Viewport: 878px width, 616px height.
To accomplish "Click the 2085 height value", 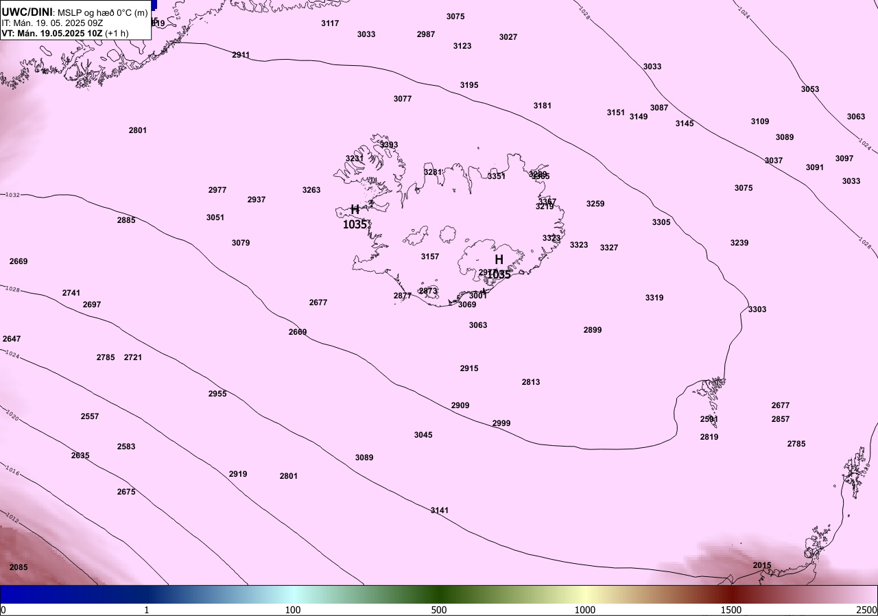I will point(19,567).
